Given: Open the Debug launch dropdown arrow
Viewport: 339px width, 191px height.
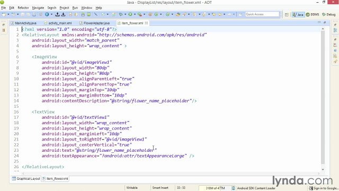Looking at the screenshot, I should click(x=125, y=14).
